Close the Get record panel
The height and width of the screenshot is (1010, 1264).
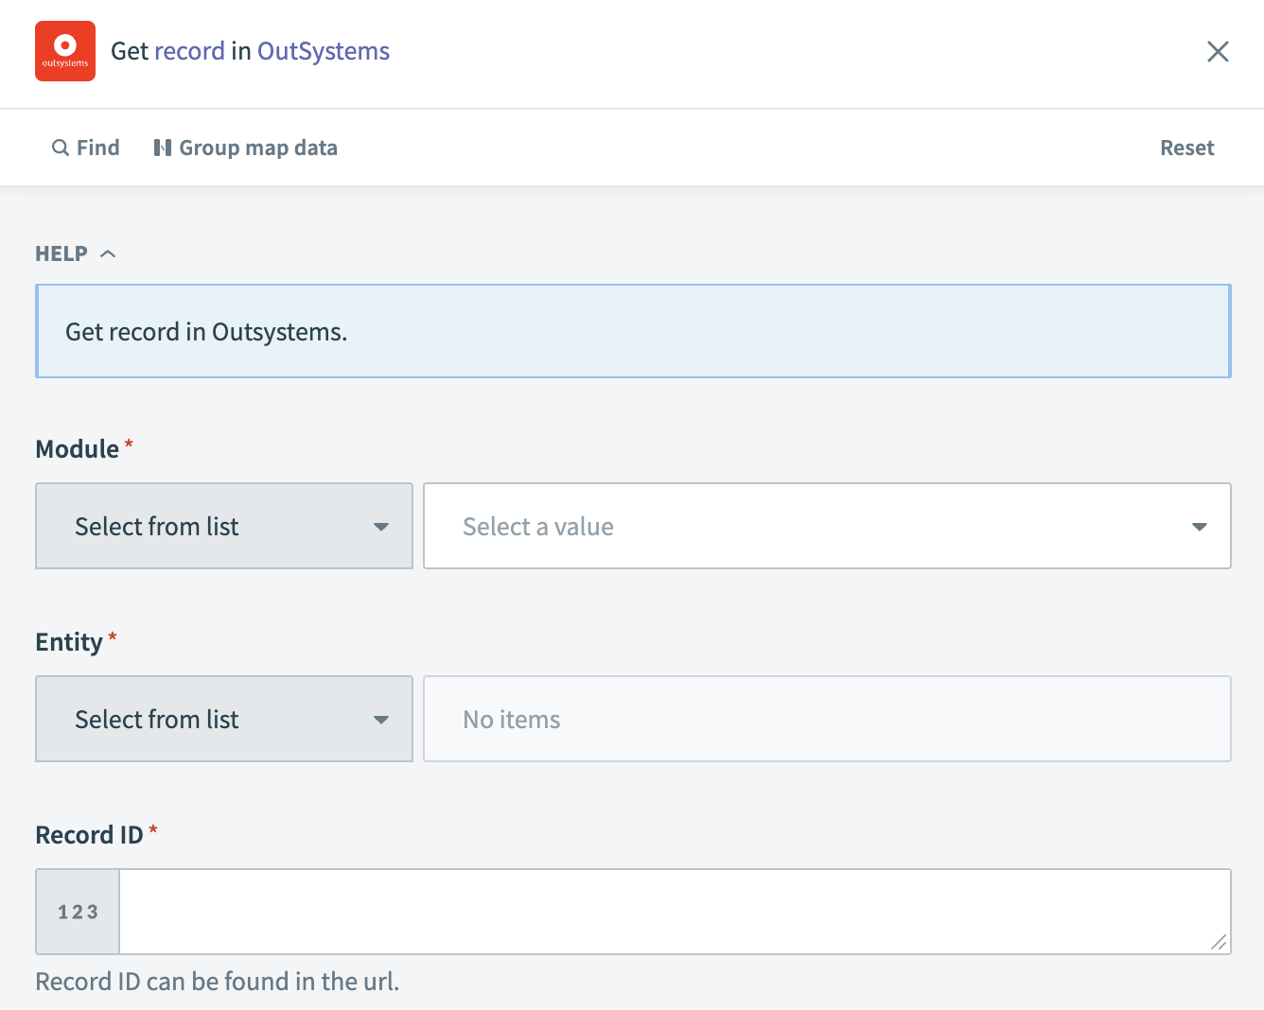1218,51
